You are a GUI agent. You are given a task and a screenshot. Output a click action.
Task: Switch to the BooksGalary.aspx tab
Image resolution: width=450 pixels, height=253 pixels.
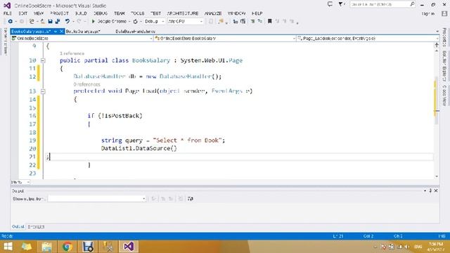tap(83, 32)
